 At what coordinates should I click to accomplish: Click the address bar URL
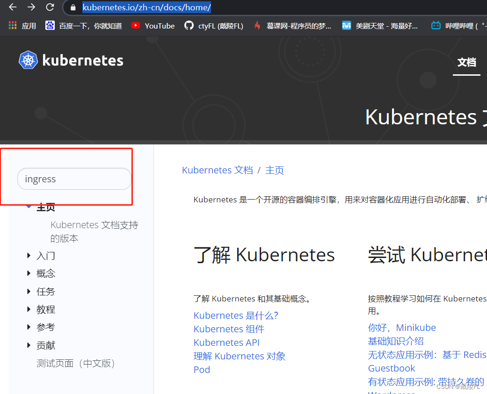(x=146, y=7)
